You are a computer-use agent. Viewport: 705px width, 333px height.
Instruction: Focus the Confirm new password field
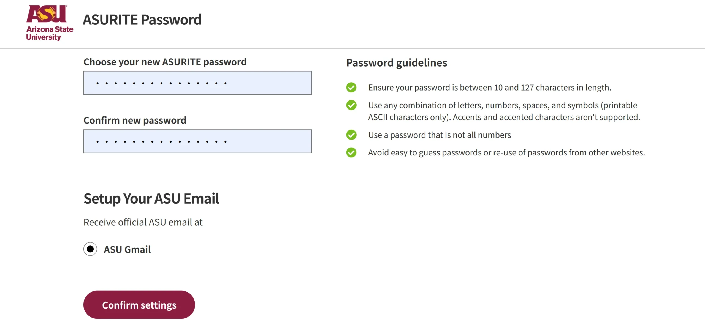coord(197,141)
